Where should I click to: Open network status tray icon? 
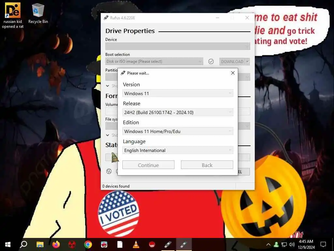pyautogui.click(x=284, y=244)
